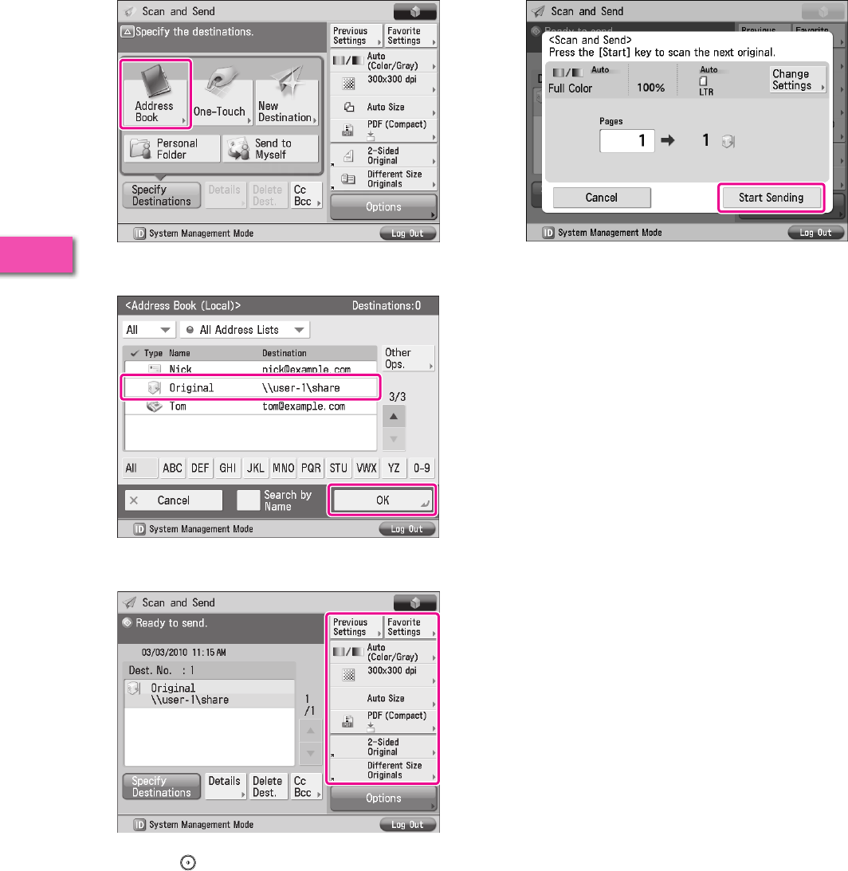Change Auto (Color/Gray) mode in top screen
The height and width of the screenshot is (871, 848).
tap(383, 61)
